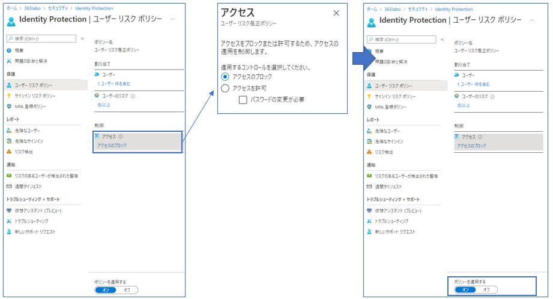This screenshot has height=299, width=553.
Task: Set policy toggle to オン in right window
Action: coord(465,290)
